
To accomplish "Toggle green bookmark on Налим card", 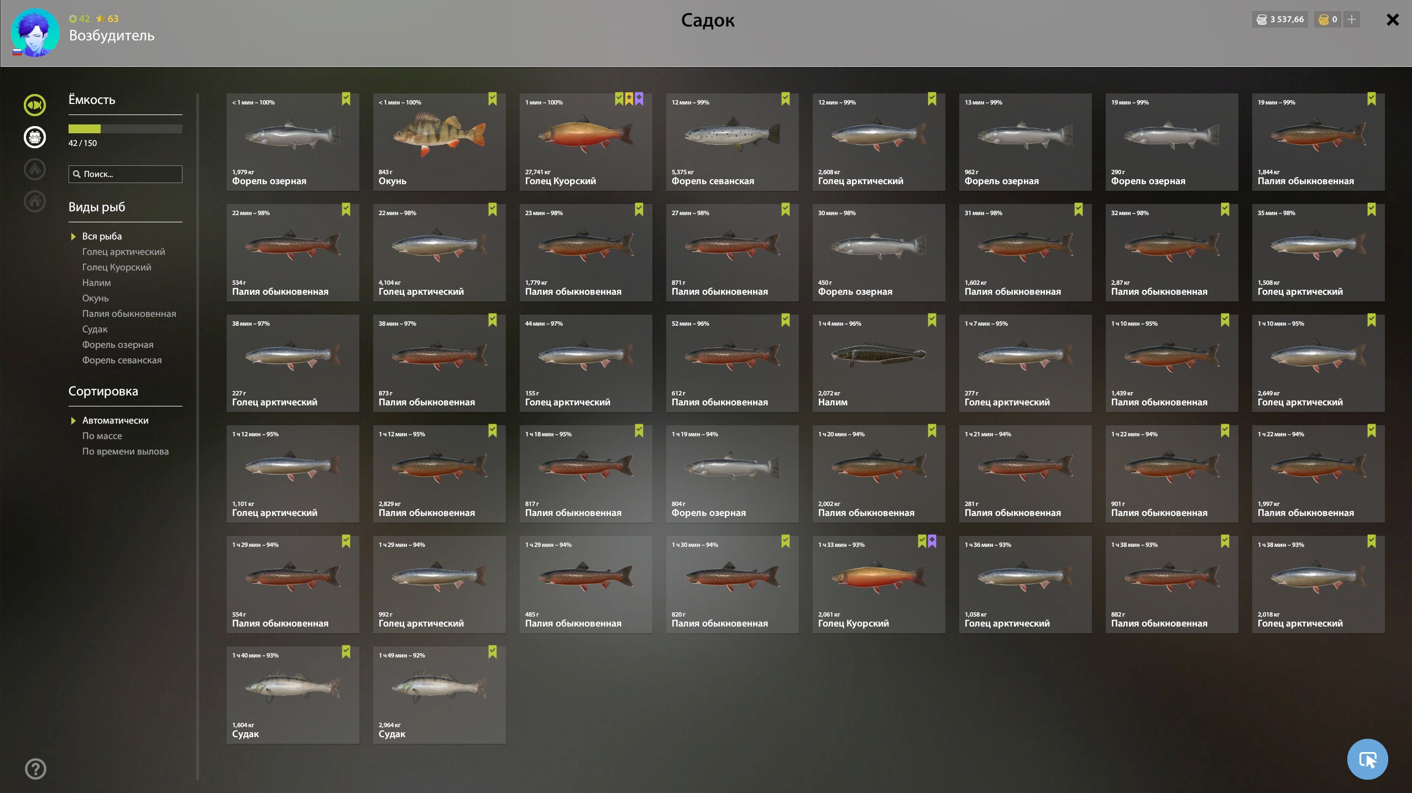I will pos(932,320).
